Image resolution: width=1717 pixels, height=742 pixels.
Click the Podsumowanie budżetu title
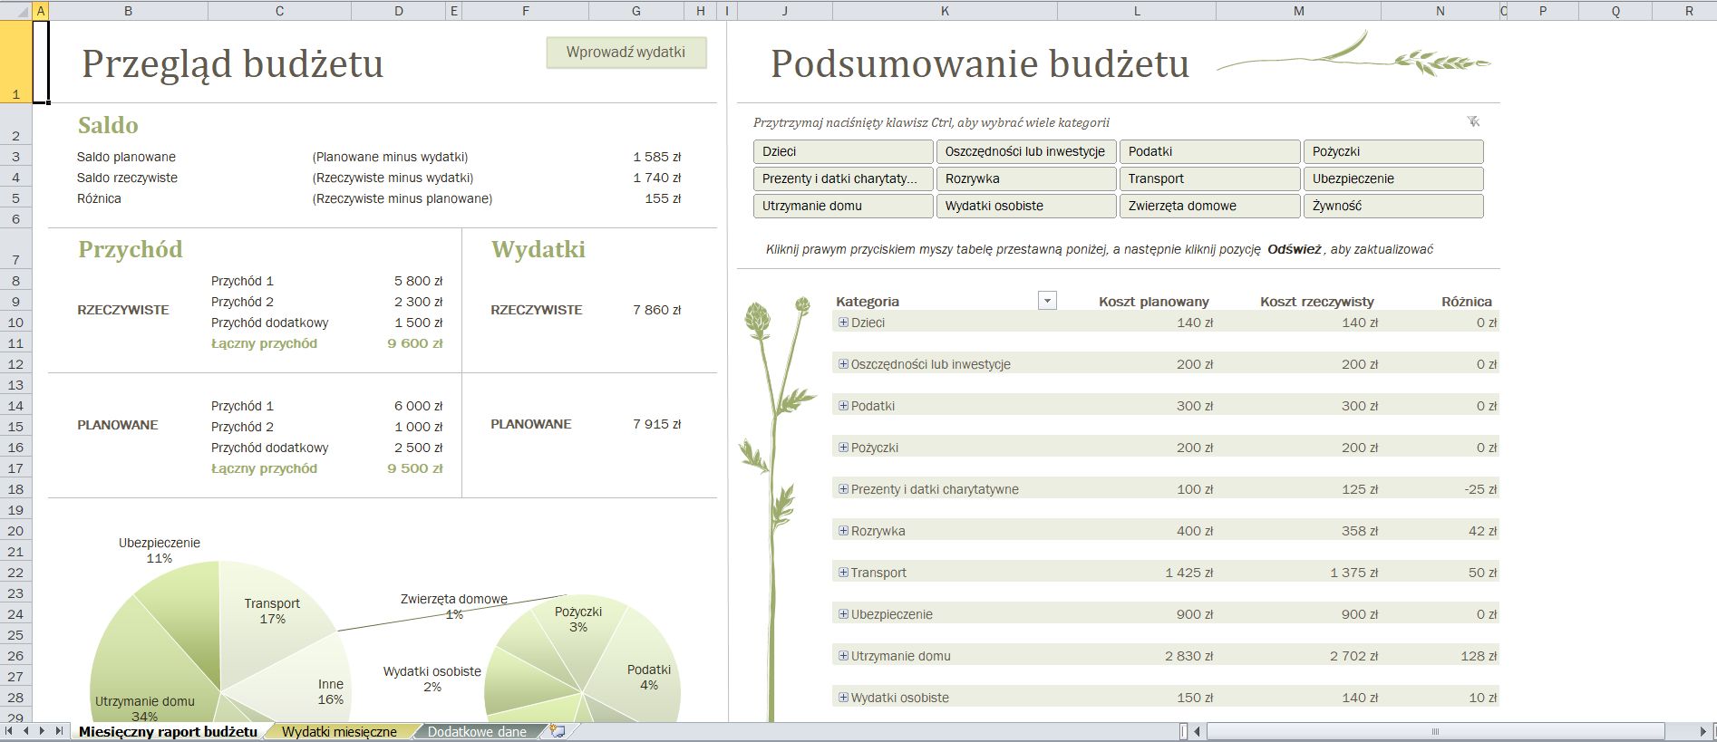click(980, 63)
